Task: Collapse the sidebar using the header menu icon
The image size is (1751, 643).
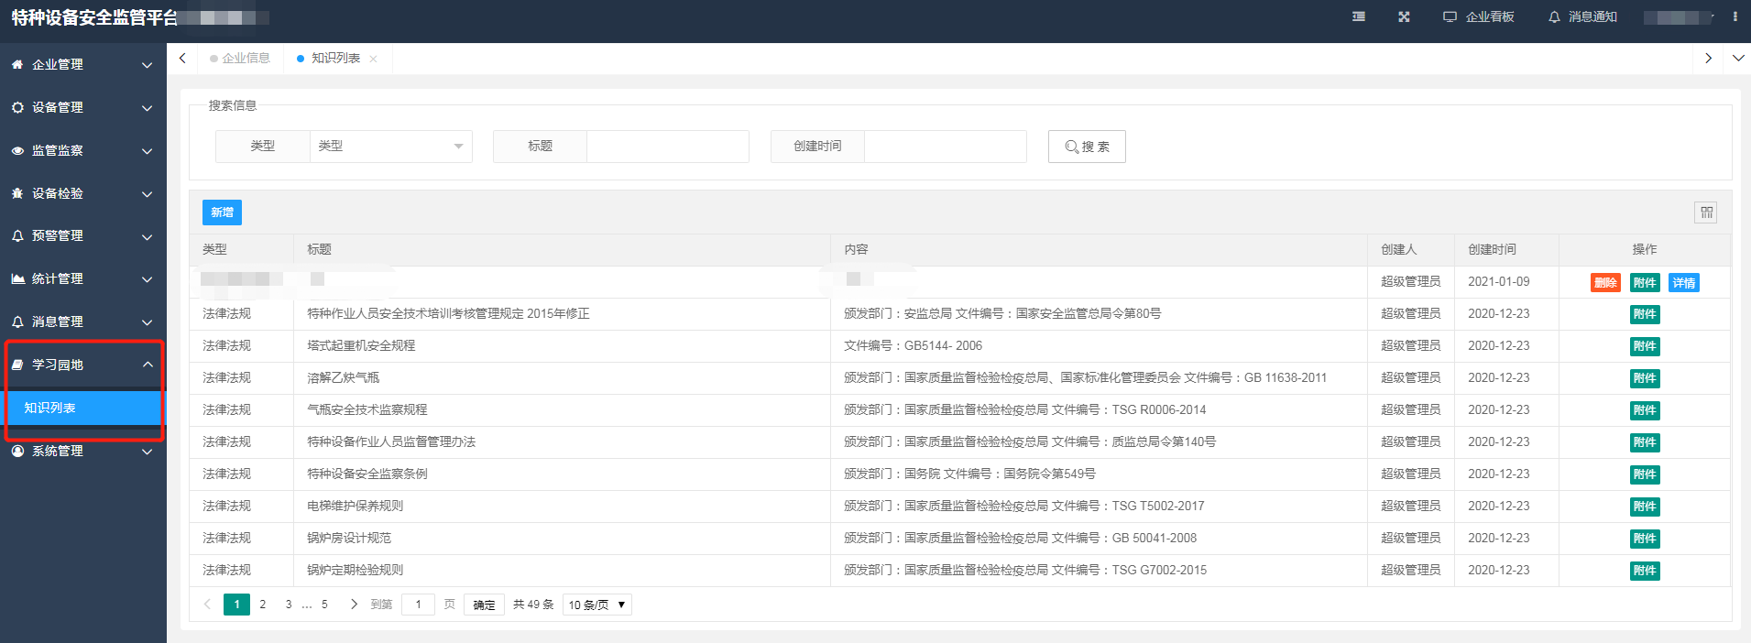Action: click(1359, 17)
